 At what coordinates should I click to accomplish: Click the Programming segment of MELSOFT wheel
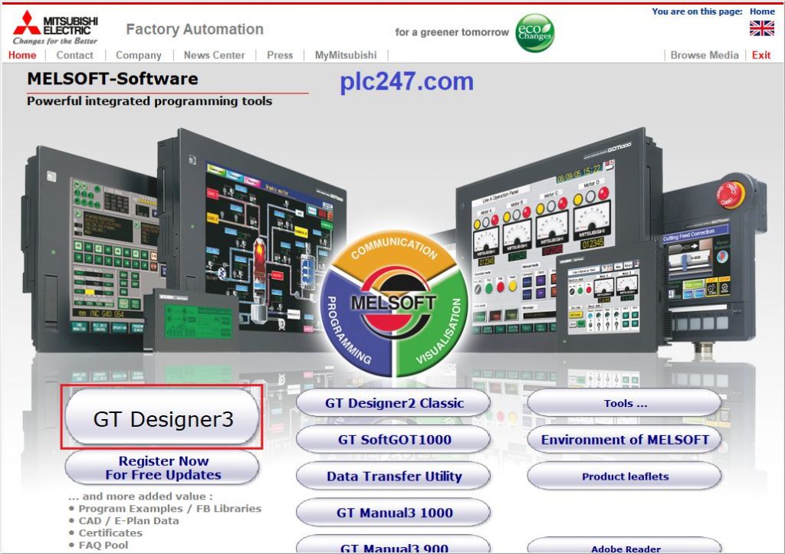(352, 326)
